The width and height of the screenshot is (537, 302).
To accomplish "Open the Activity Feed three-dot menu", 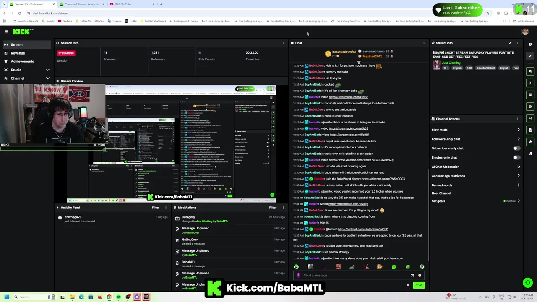I will click(x=166, y=208).
